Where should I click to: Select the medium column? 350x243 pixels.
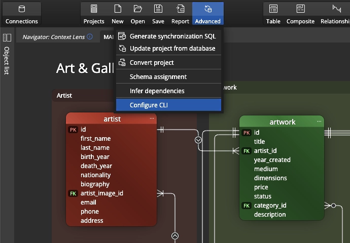[266, 169]
